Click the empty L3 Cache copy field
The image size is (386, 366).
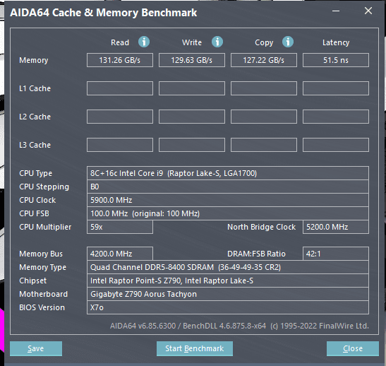[x=264, y=145]
